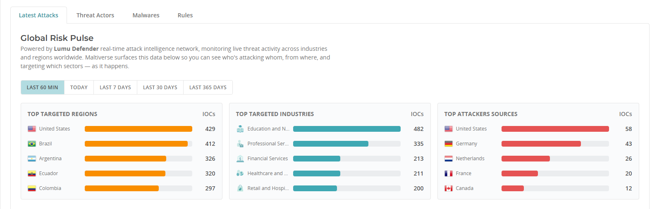
Task: Click the United States flag in Targeted Regions
Action: pyautogui.click(x=32, y=129)
